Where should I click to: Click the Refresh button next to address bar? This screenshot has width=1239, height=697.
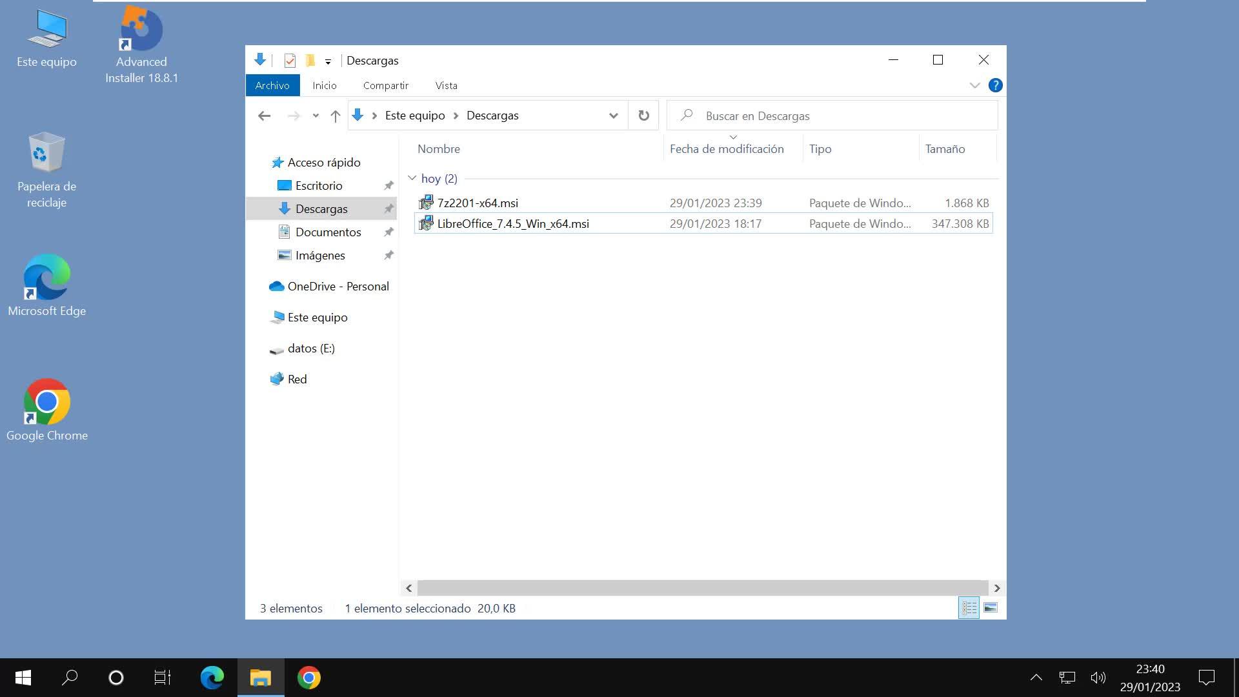(643, 116)
